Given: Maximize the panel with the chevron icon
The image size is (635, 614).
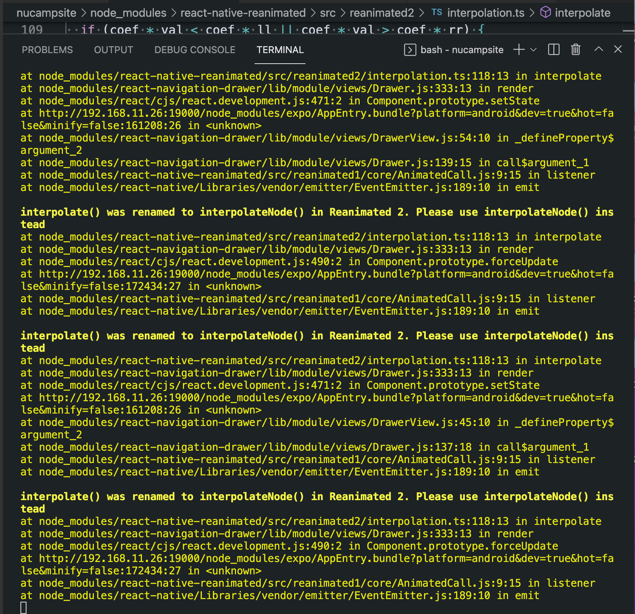Looking at the screenshot, I should [598, 50].
